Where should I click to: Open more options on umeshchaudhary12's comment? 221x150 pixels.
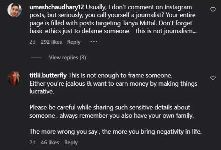pos(94,42)
